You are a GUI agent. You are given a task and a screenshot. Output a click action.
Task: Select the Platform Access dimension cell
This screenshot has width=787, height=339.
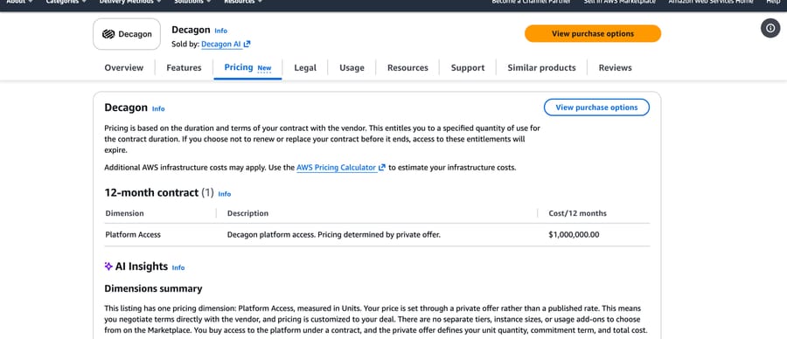[133, 234]
